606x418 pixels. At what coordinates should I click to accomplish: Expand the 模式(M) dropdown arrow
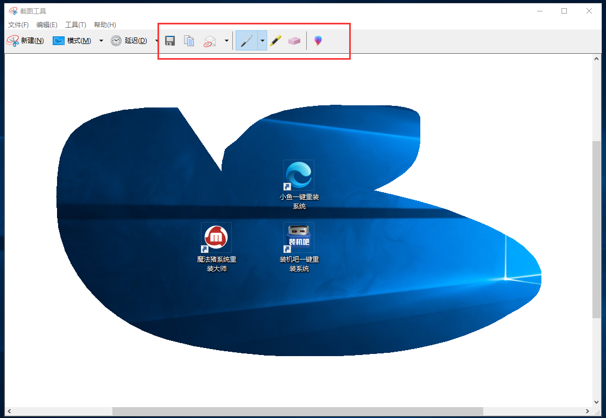click(x=101, y=41)
